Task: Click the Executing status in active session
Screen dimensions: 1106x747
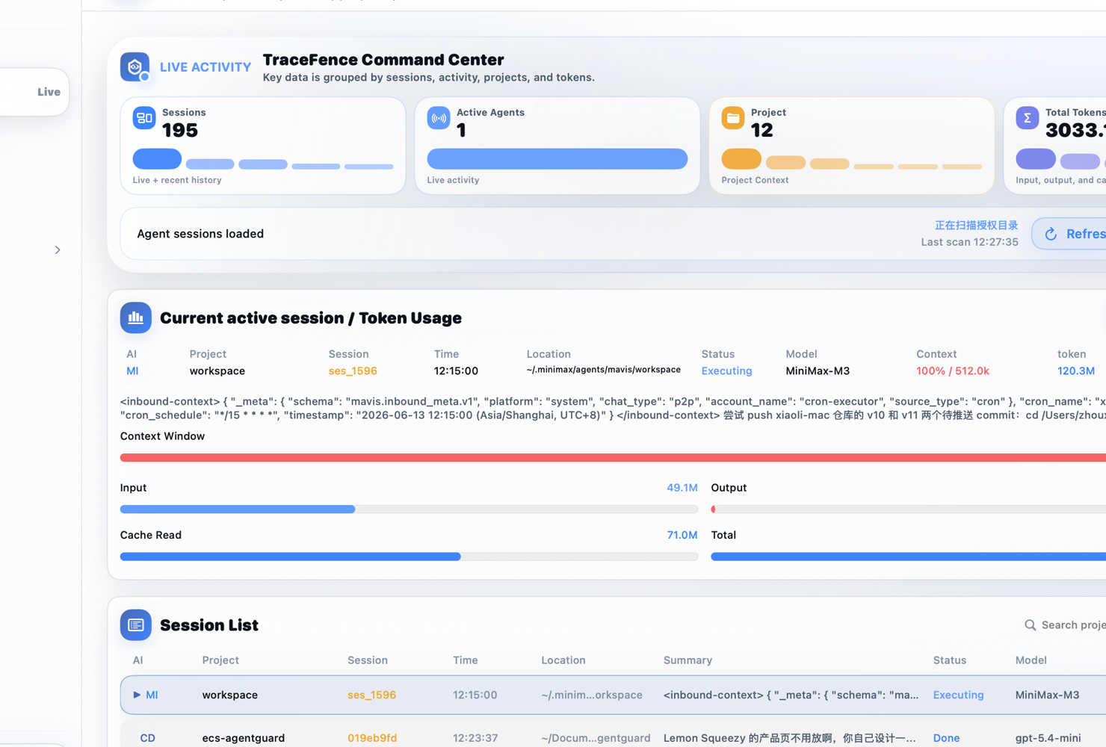Action: click(726, 371)
